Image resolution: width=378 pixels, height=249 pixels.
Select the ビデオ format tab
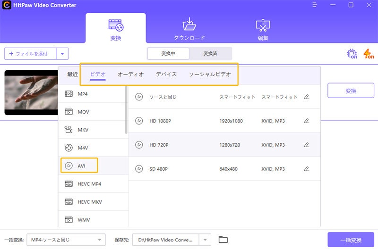[98, 74]
